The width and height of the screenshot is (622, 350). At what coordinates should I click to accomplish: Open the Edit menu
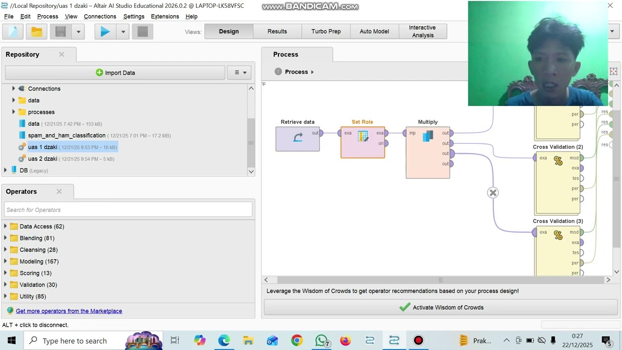[x=25, y=17]
